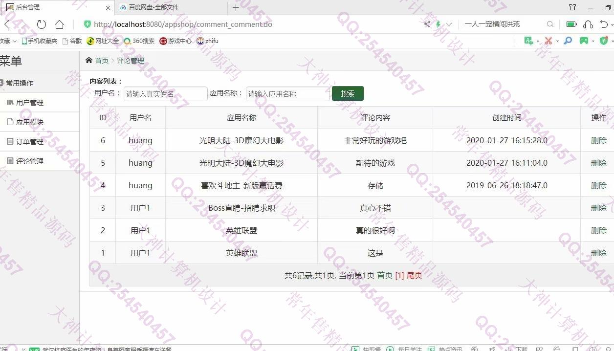The height and width of the screenshot is (351, 614).
Task: Delete comment row with ID 6
Action: [x=598, y=141]
